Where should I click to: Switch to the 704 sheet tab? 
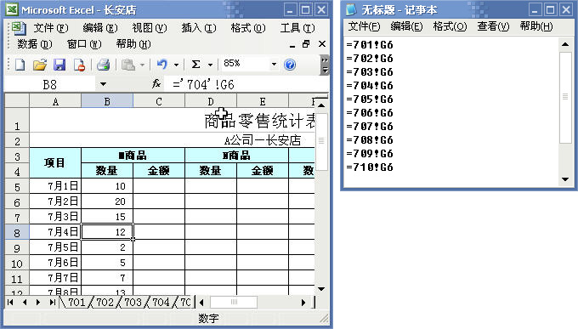161,303
